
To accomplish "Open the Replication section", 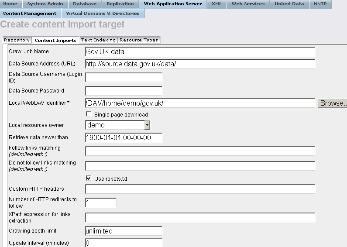I will pyautogui.click(x=120, y=4).
